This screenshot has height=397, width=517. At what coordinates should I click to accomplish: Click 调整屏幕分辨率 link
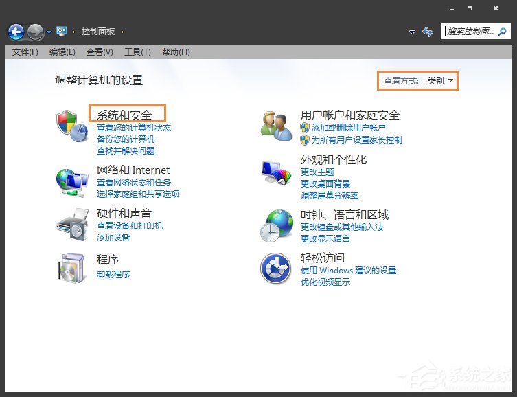[x=330, y=196]
